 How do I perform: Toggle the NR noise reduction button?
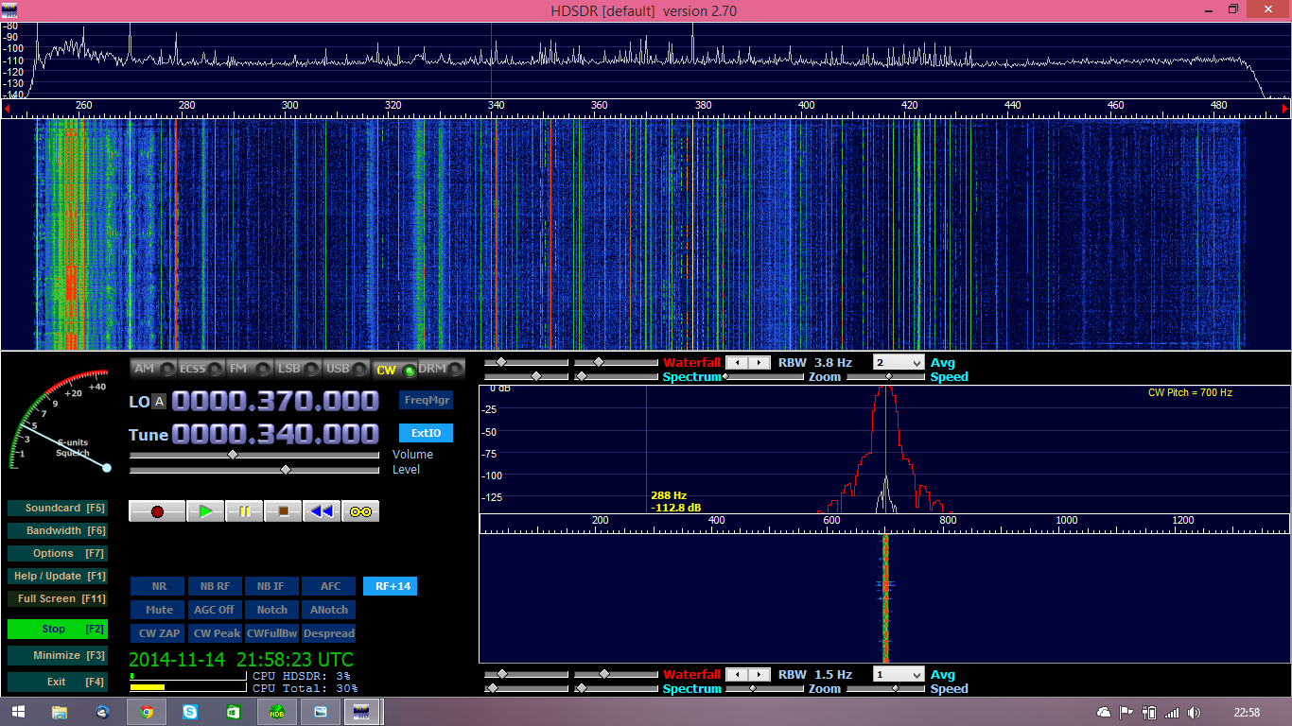158,586
